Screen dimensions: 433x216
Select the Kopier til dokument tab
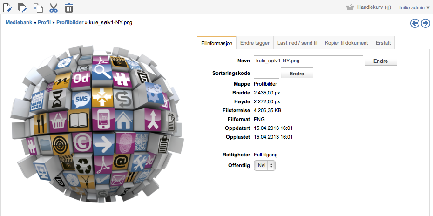tap(346, 43)
